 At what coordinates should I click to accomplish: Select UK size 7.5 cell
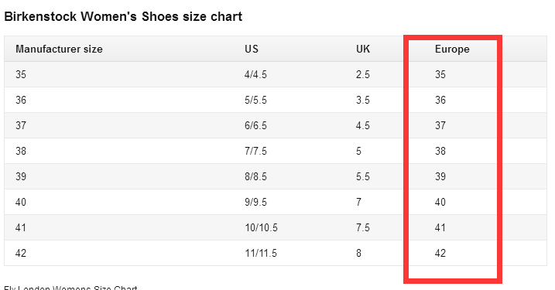tap(363, 227)
